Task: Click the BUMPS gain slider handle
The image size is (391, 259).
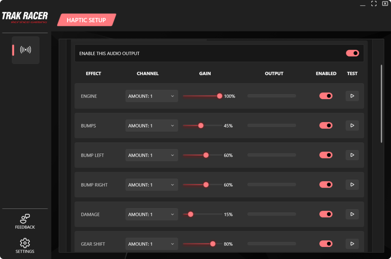Action: [x=201, y=126]
